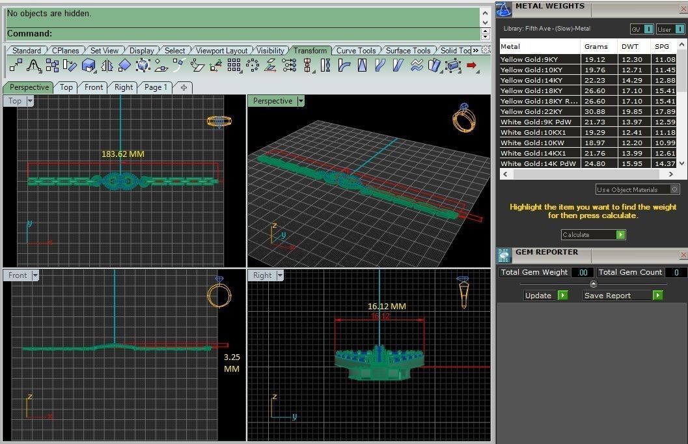Click ring icon in Front viewport corner
The height and width of the screenshot is (444, 688).
coord(219,292)
